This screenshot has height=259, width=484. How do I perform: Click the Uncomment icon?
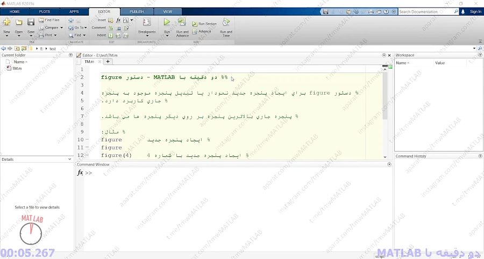point(118,28)
